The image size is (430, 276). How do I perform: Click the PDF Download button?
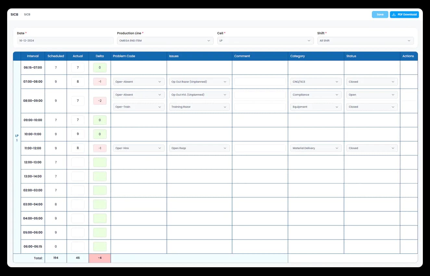404,15
